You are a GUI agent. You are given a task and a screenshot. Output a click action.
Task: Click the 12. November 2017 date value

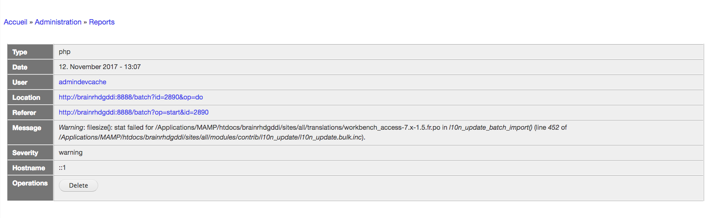100,67
